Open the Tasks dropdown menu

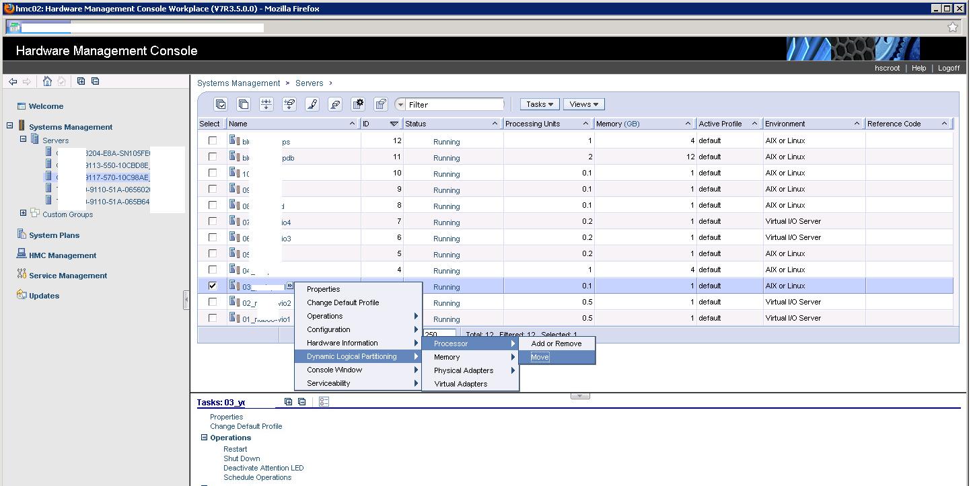pos(539,104)
